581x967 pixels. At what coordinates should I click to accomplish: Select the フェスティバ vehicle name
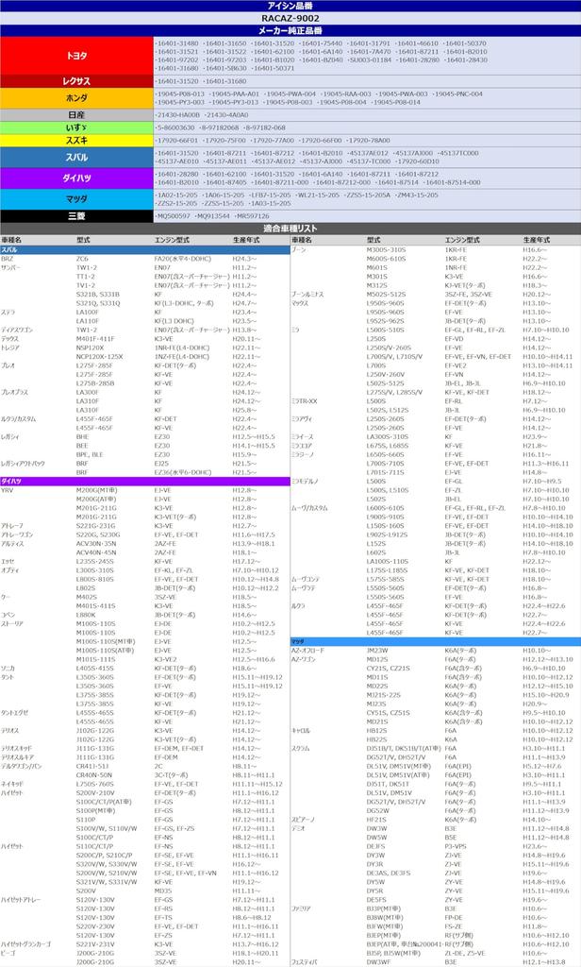[304, 962]
